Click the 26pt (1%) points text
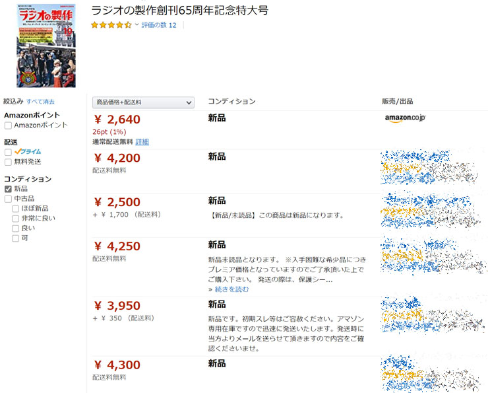488x393 pixels. pos(109,132)
